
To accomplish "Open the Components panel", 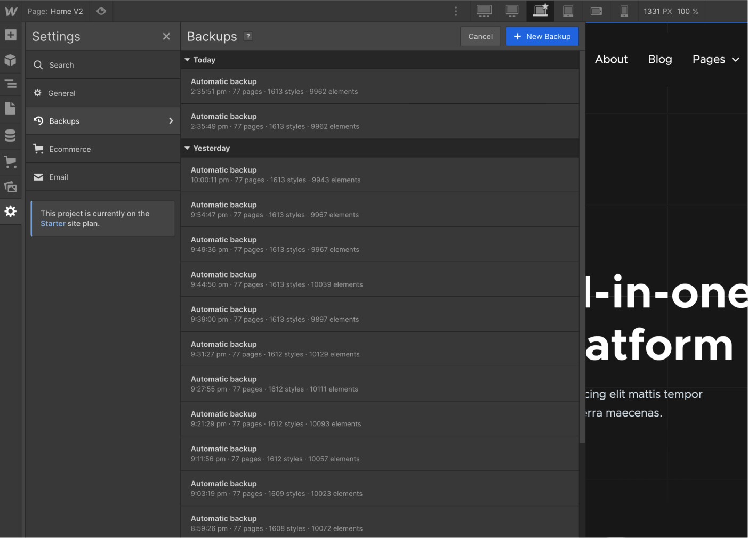I will [x=10, y=60].
